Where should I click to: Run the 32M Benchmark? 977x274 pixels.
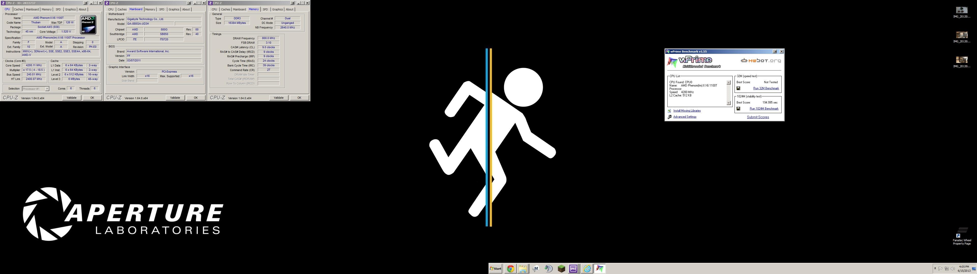pyautogui.click(x=766, y=89)
